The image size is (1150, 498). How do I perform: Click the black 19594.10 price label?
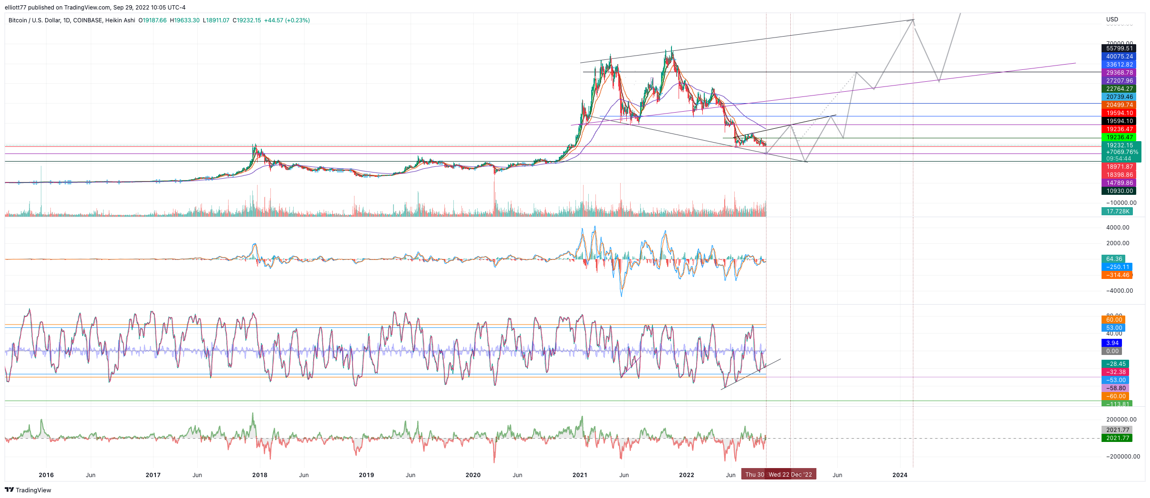[x=1119, y=121]
